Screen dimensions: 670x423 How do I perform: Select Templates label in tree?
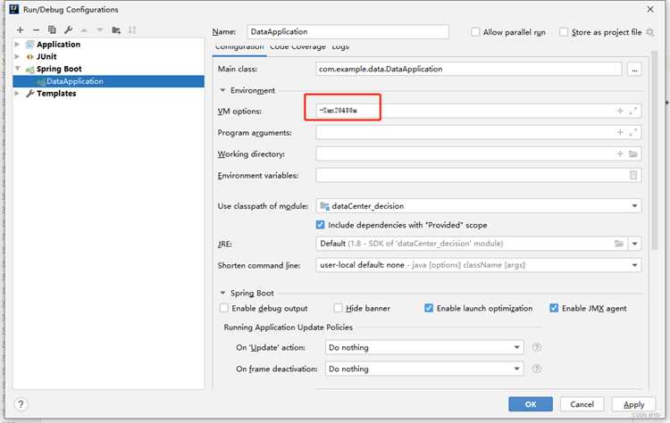pos(56,93)
